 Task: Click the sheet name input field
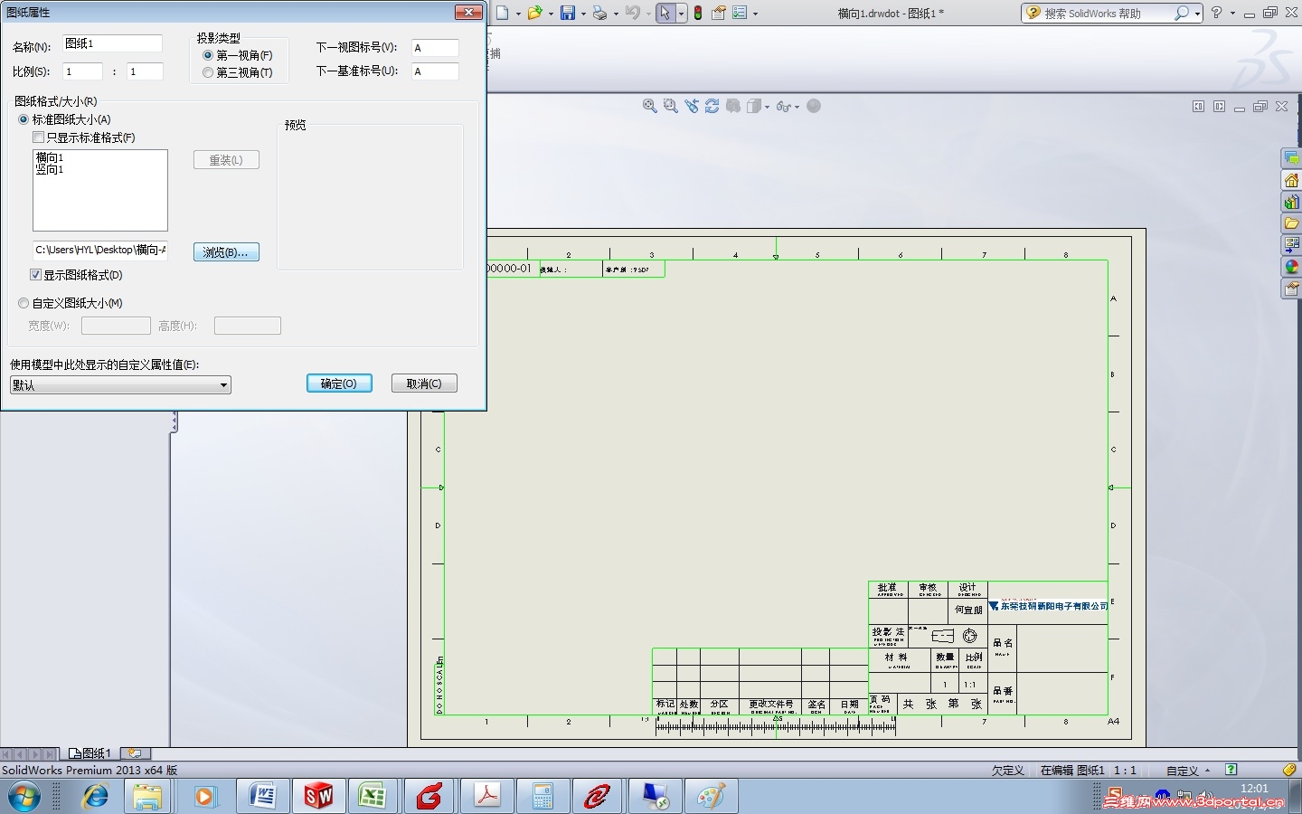(112, 44)
